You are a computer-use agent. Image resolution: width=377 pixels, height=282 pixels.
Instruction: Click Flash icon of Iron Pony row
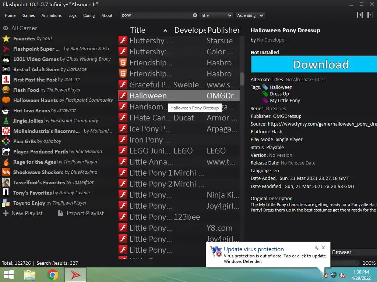tap(123, 140)
